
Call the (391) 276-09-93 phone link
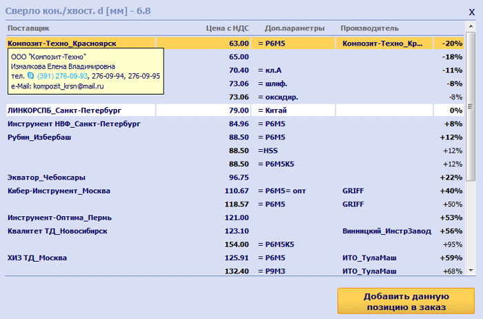coord(62,76)
